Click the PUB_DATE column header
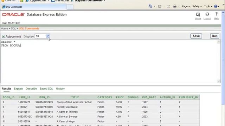Image resolution: width=225 pixels, height=126 pixels. (149, 97)
